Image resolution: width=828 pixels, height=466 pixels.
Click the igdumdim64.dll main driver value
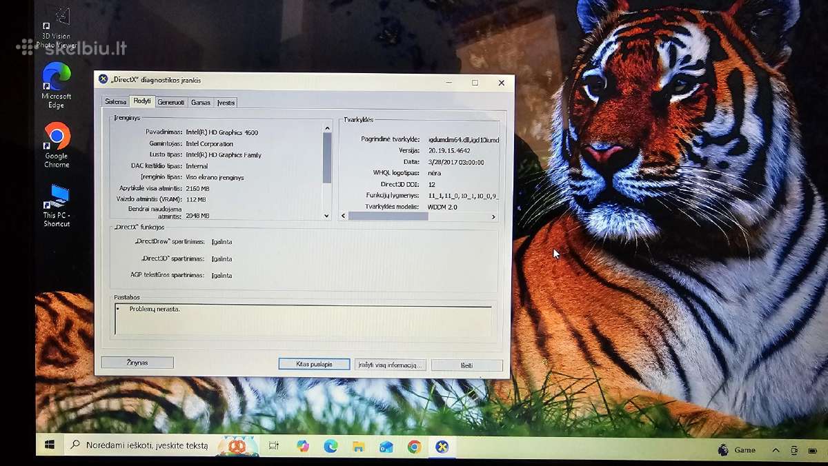click(463, 139)
